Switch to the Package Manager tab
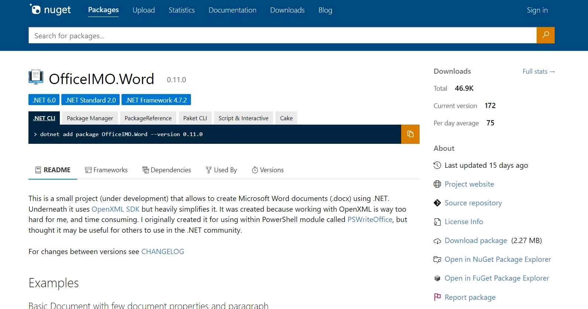 point(90,118)
